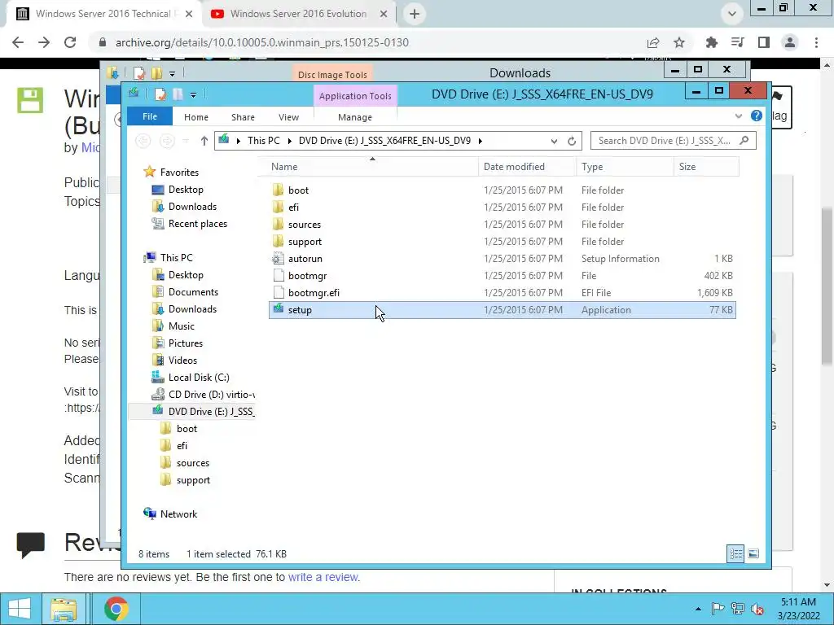The height and width of the screenshot is (625, 834).
Task: Select the autorun setup information file
Action: (502, 258)
